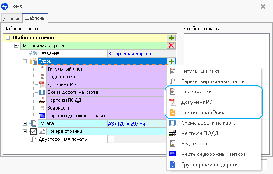Close the Тома dialog window
The width and height of the screenshot is (273, 174).
[x=263, y=6]
